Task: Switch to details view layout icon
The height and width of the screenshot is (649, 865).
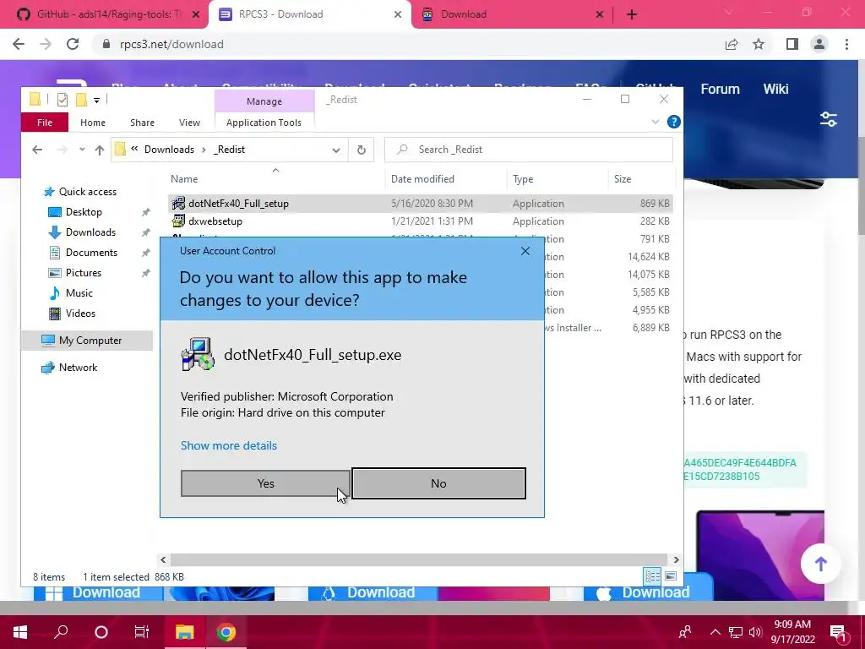Action: click(653, 576)
